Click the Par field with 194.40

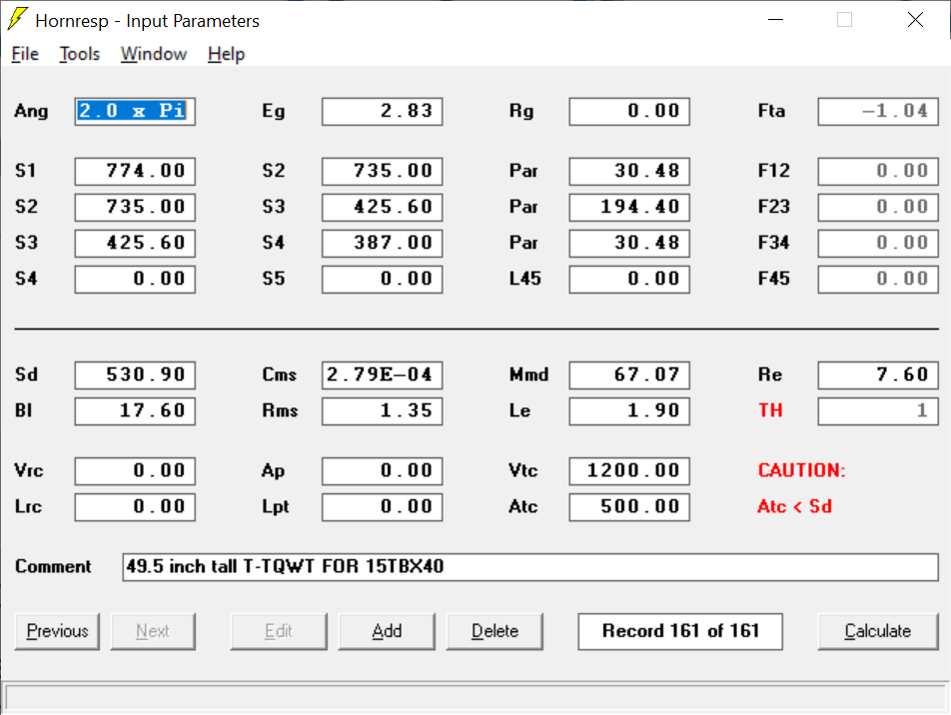click(629, 207)
